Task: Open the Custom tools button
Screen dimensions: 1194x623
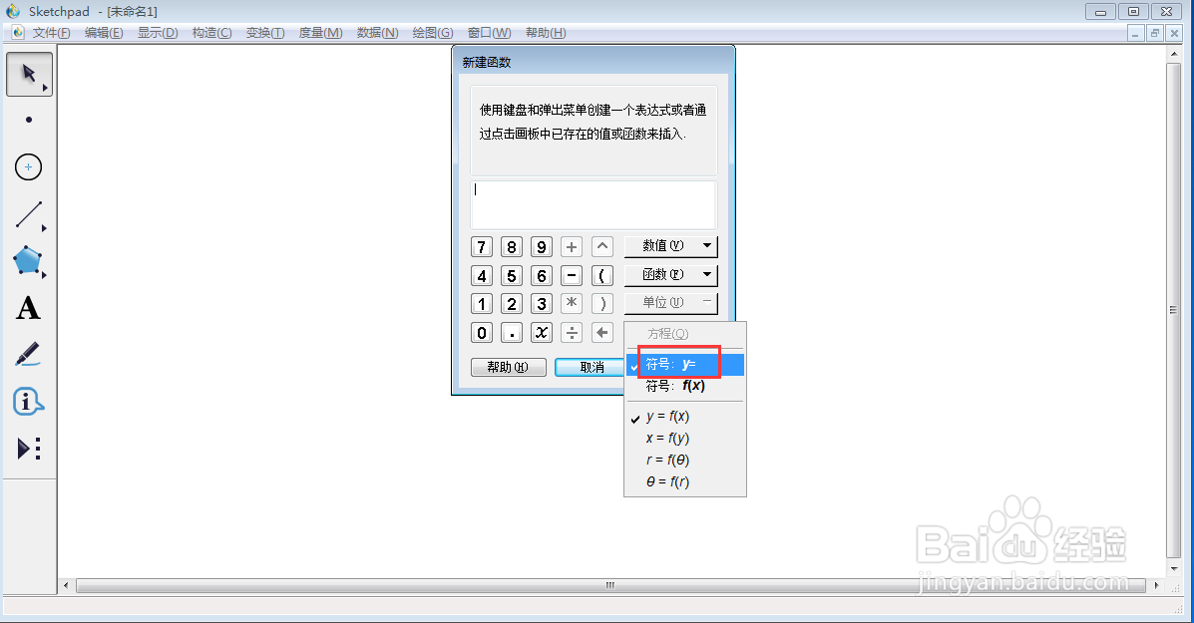Action: (x=29, y=449)
